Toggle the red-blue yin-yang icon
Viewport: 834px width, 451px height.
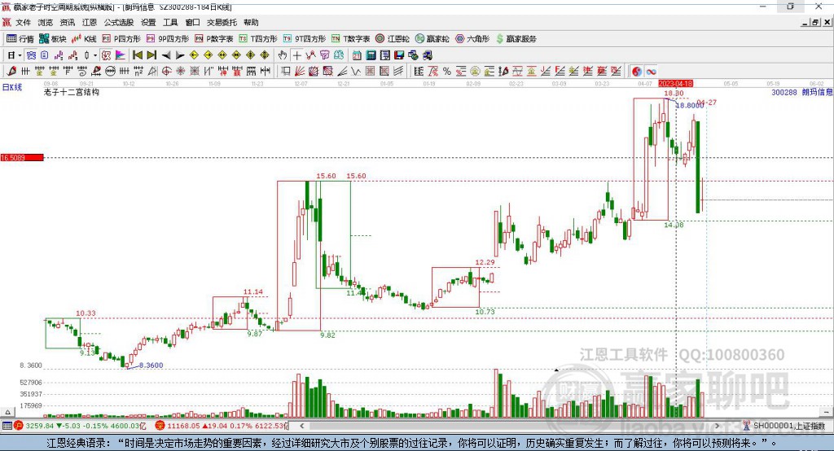tap(637, 72)
